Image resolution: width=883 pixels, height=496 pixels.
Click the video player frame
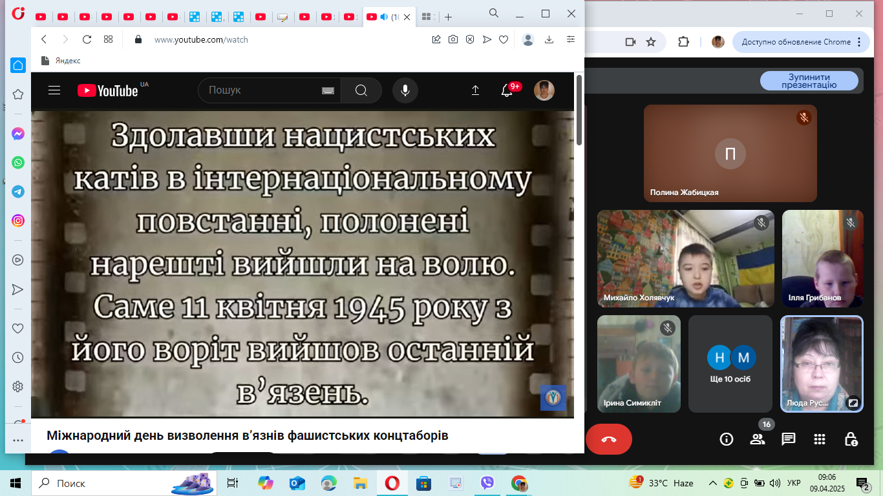[x=303, y=264]
